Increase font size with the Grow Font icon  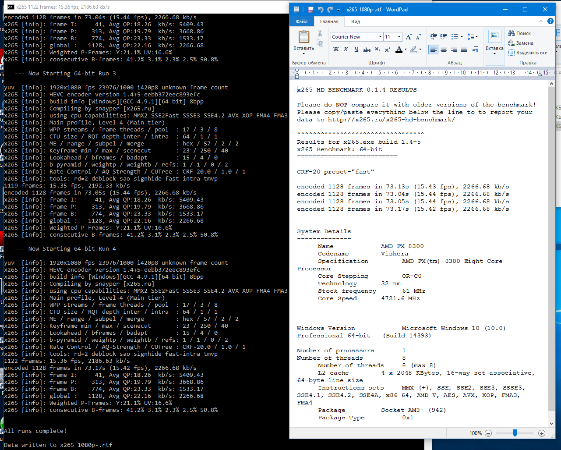click(409, 37)
